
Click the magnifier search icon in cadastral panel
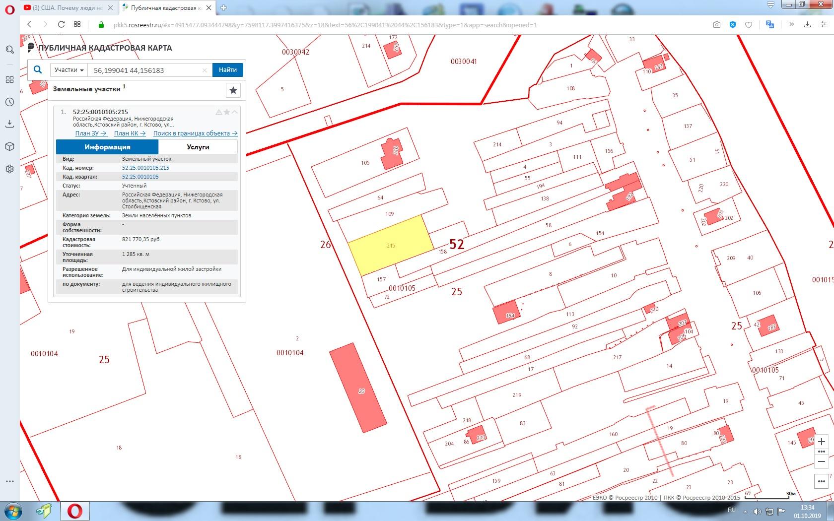coord(38,70)
